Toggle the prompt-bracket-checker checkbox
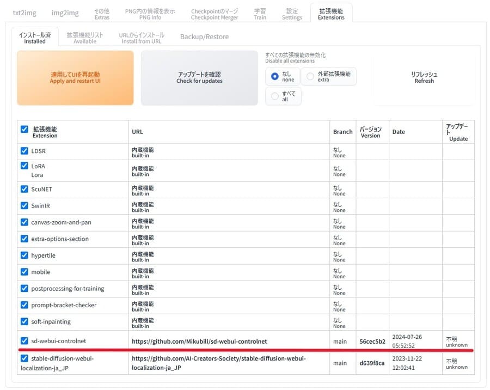The image size is (490, 390). coord(24,305)
